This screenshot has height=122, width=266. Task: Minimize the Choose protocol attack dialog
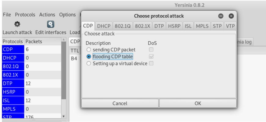click(x=221, y=16)
